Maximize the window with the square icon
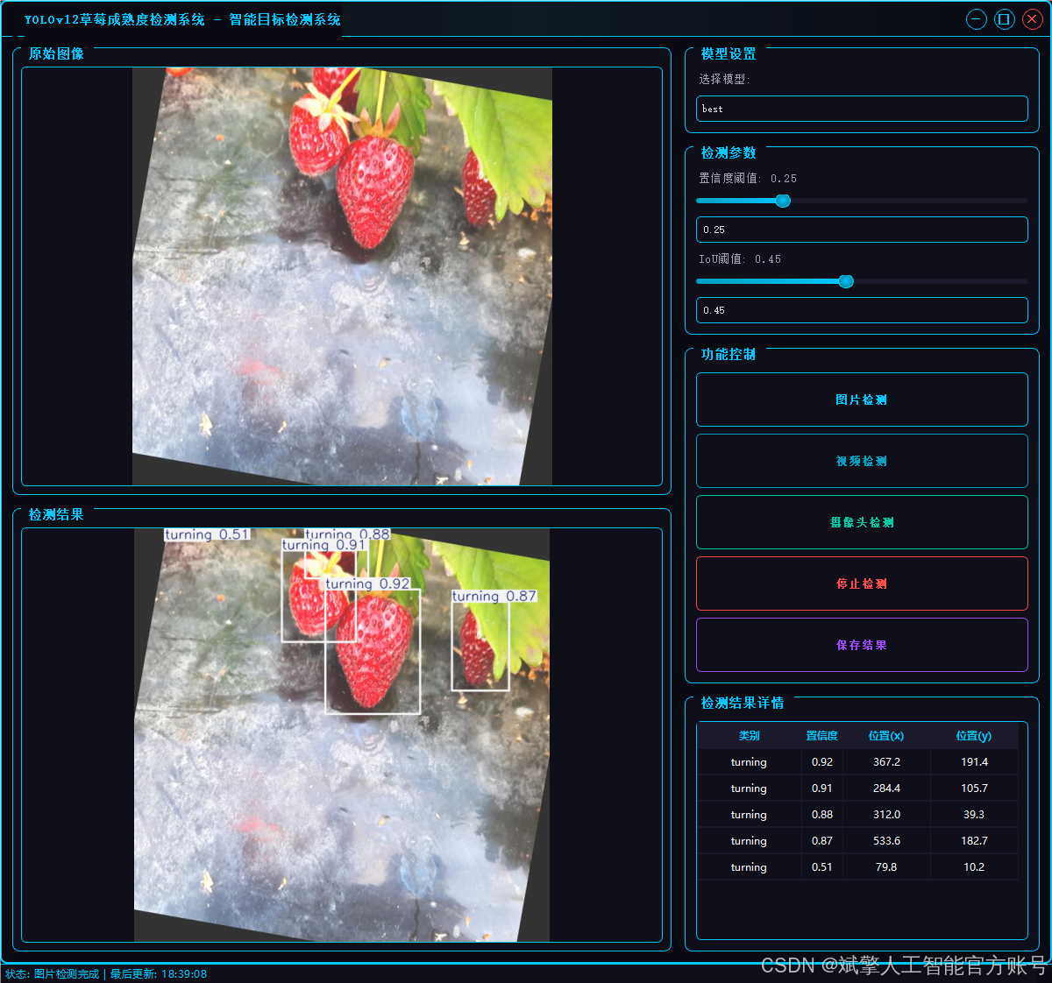The width and height of the screenshot is (1052, 983). 1005,19
